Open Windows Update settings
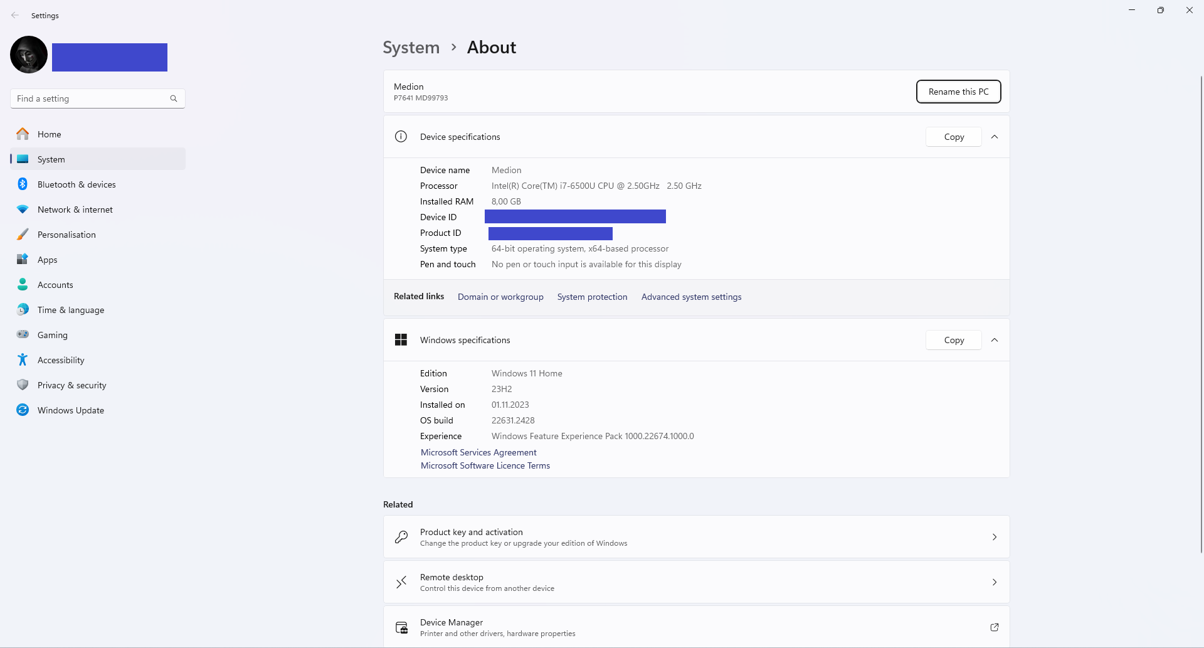This screenshot has width=1204, height=648. 98,410
